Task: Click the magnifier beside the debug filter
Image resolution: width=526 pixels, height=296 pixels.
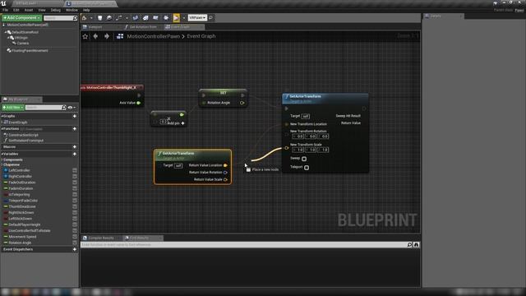Action: click(210, 17)
